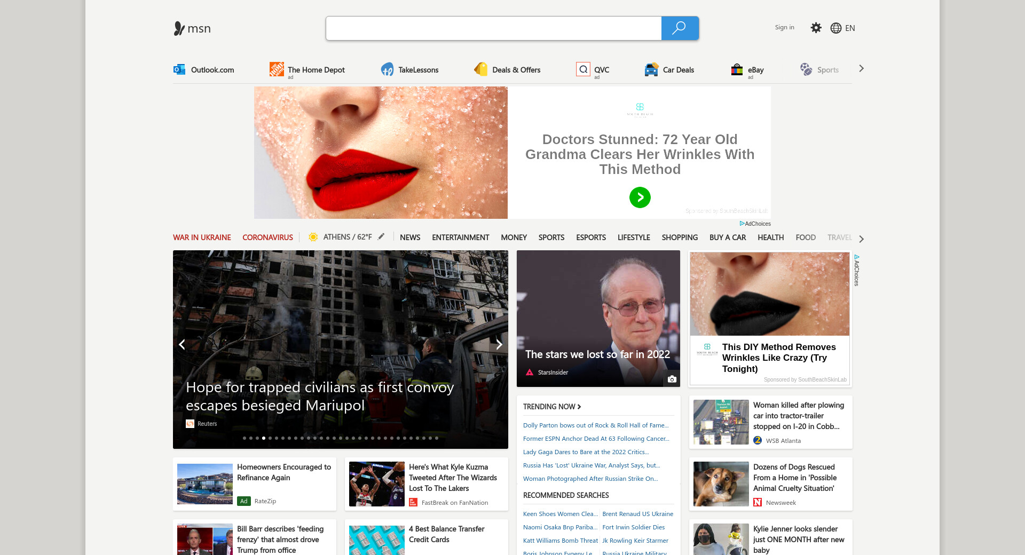Viewport: 1025px width, 555px height.
Task: Expand more shortcuts chevron after Sports
Action: (x=861, y=68)
